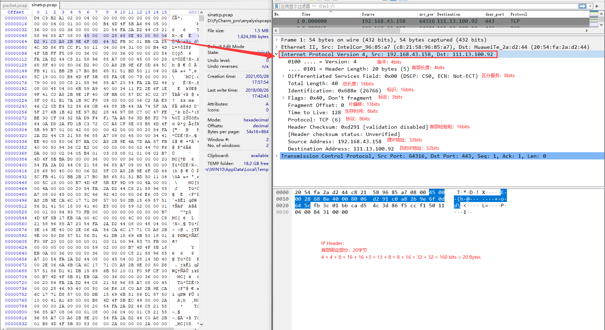605x330 pixels.
Task: Apply the display filter arrow button
Action: 582,6
